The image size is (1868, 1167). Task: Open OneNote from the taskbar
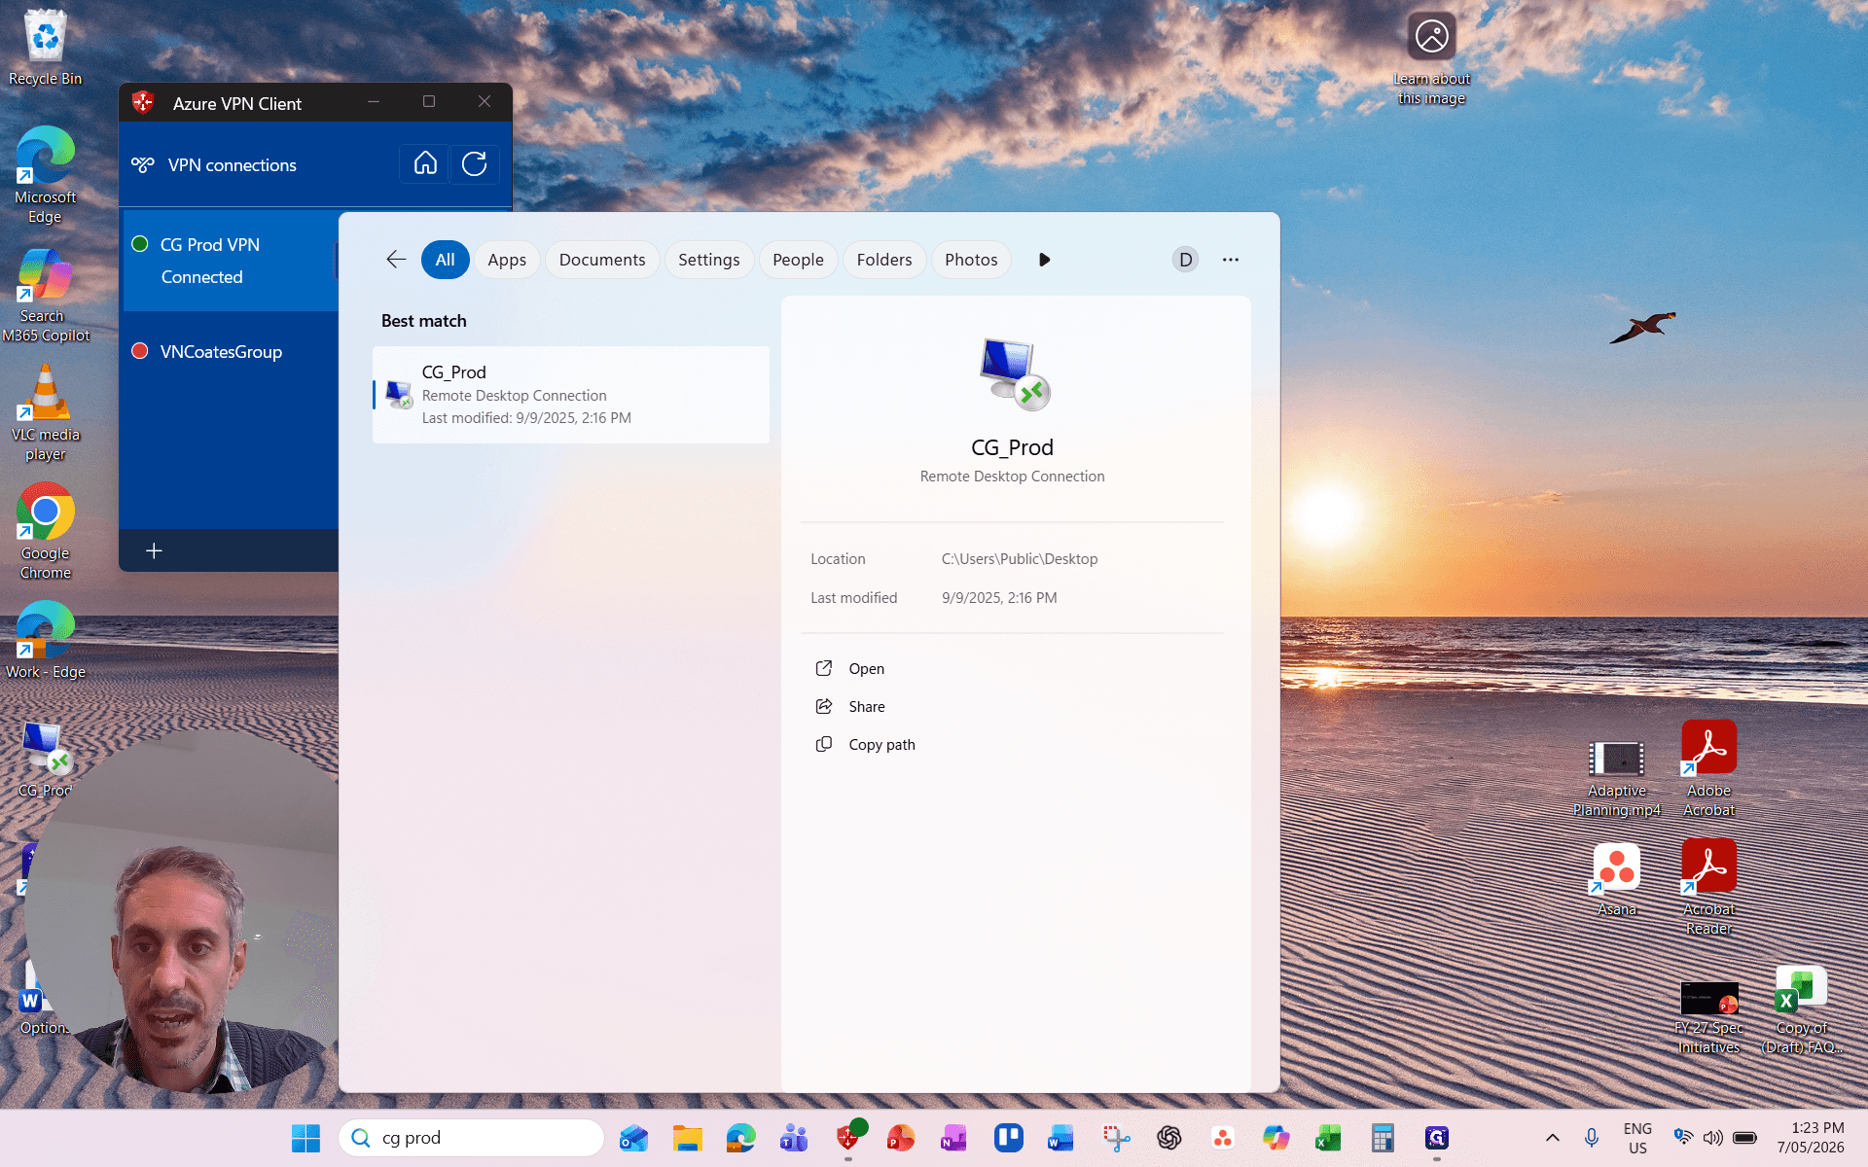point(953,1138)
